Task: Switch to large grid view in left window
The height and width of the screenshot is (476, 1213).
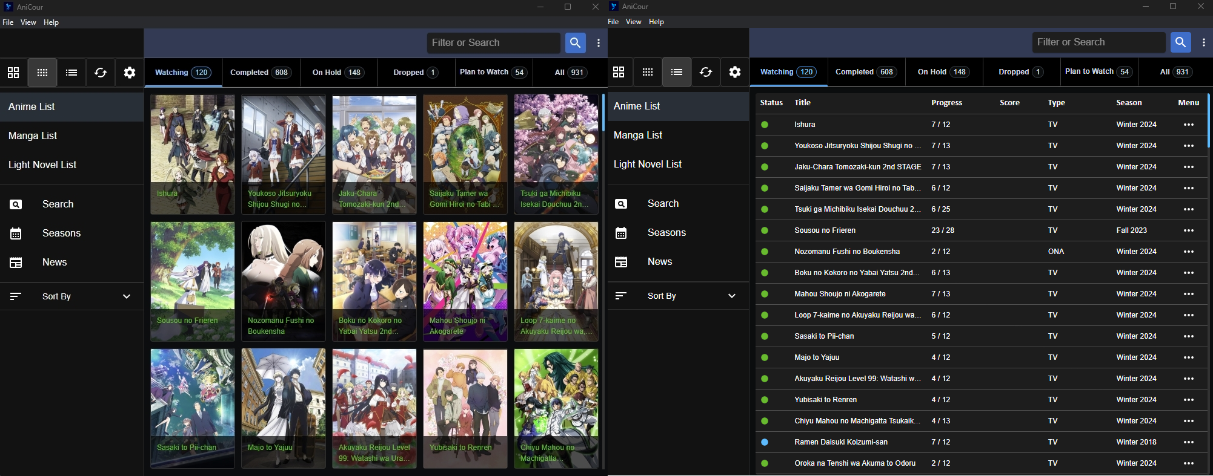Action: 13,73
